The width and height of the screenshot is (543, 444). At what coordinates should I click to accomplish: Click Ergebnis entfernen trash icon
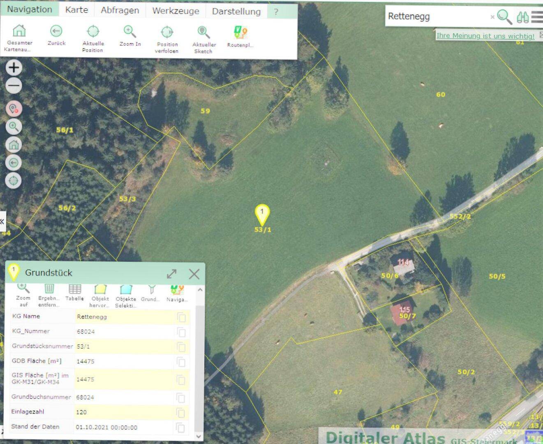point(49,295)
